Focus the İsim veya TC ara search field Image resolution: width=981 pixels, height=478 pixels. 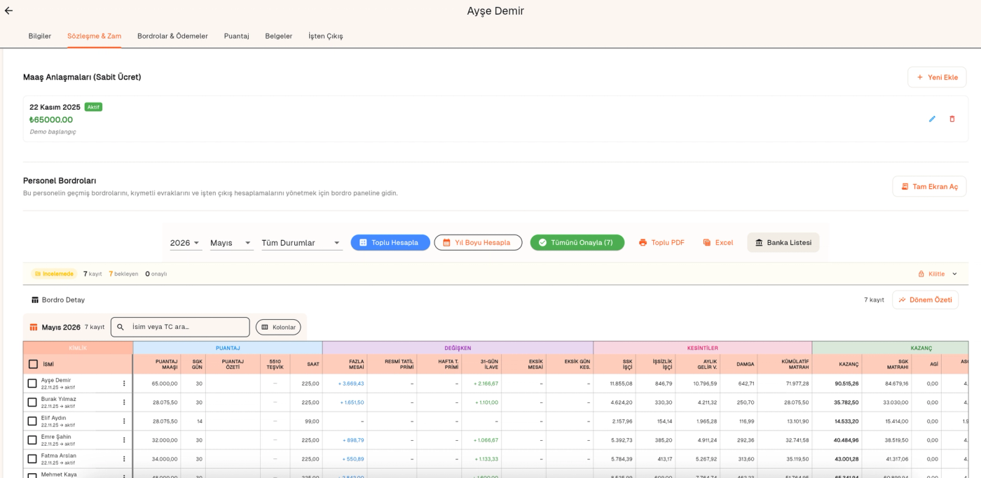pyautogui.click(x=180, y=327)
